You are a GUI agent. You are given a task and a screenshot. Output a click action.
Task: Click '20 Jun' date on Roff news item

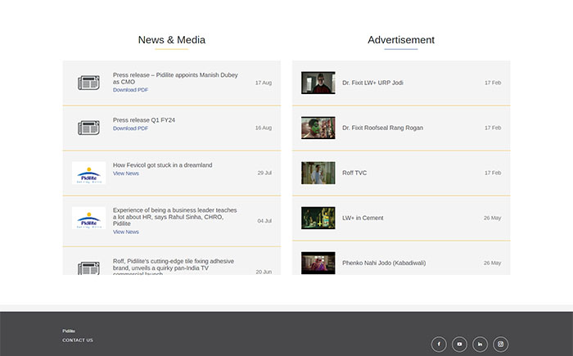tap(264, 272)
